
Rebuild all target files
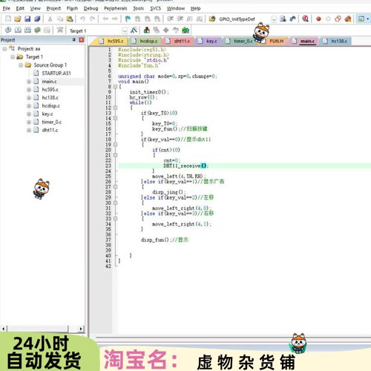click(27, 30)
